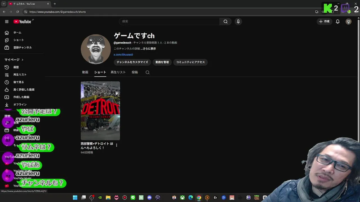Screen dimensions: 360x202
Task: Open the x.com/Shuutas0 link
Action: tap(123, 55)
